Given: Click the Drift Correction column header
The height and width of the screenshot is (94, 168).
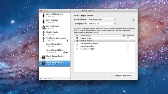Looking at the screenshot, I should pos(128,36).
